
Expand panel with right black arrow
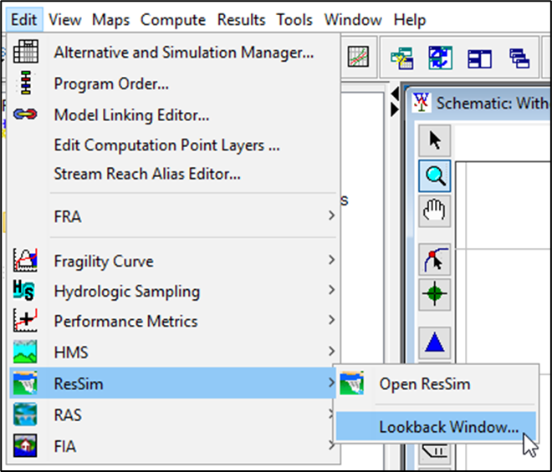point(395,109)
